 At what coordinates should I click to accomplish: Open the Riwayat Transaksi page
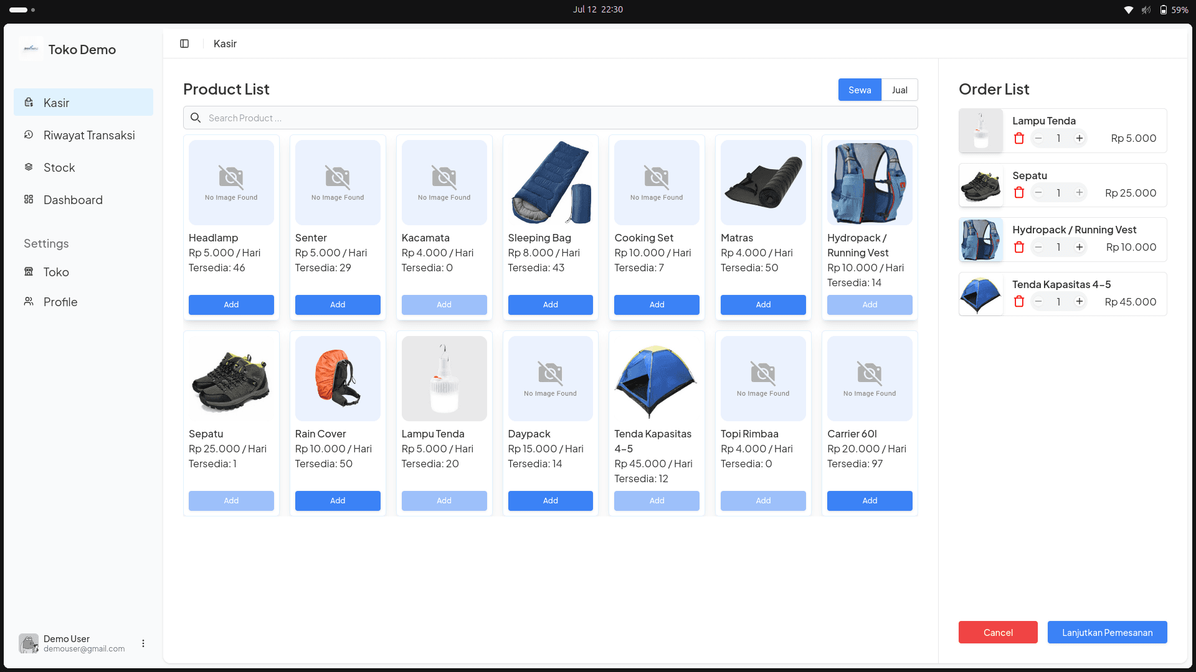point(88,135)
